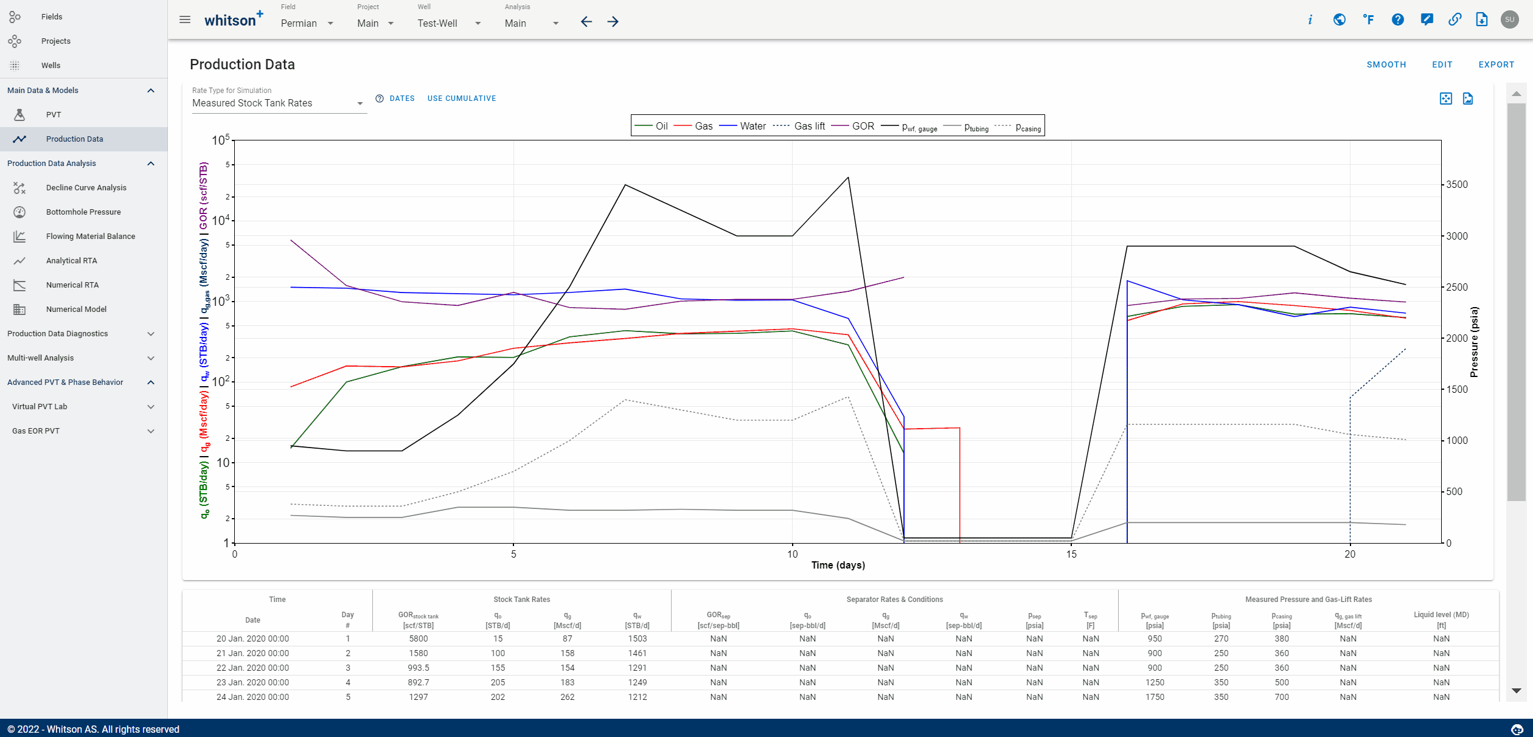The height and width of the screenshot is (737, 1533).
Task: Save chart as image icon
Action: pyautogui.click(x=1468, y=99)
